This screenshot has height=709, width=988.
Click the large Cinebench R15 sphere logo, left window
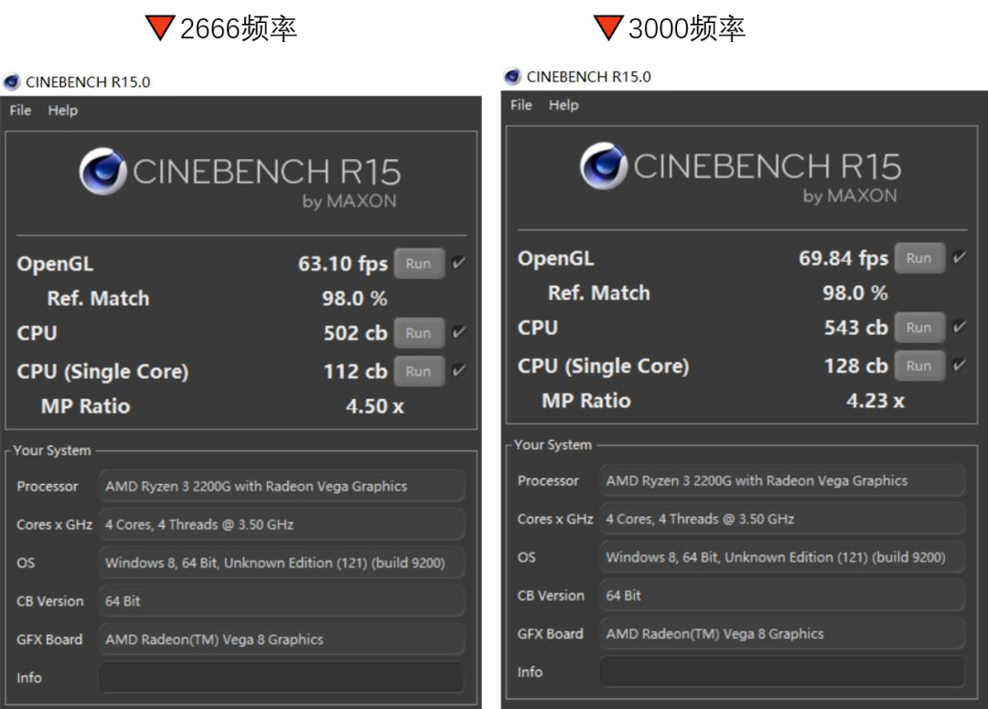click(x=102, y=171)
